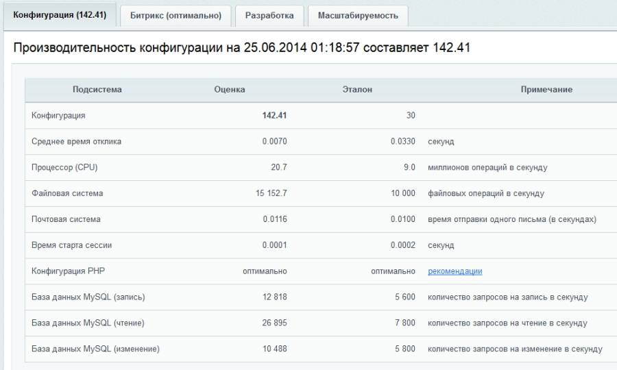The image size is (617, 370).
Task: Click the MySQL write score 12 818
Action: click(x=275, y=297)
